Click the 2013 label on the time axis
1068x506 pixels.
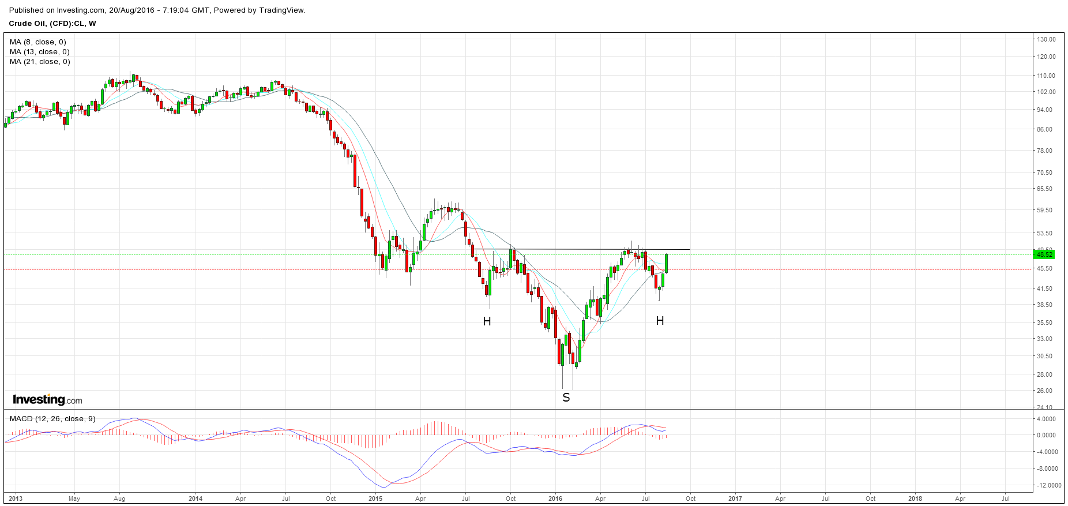coord(16,498)
